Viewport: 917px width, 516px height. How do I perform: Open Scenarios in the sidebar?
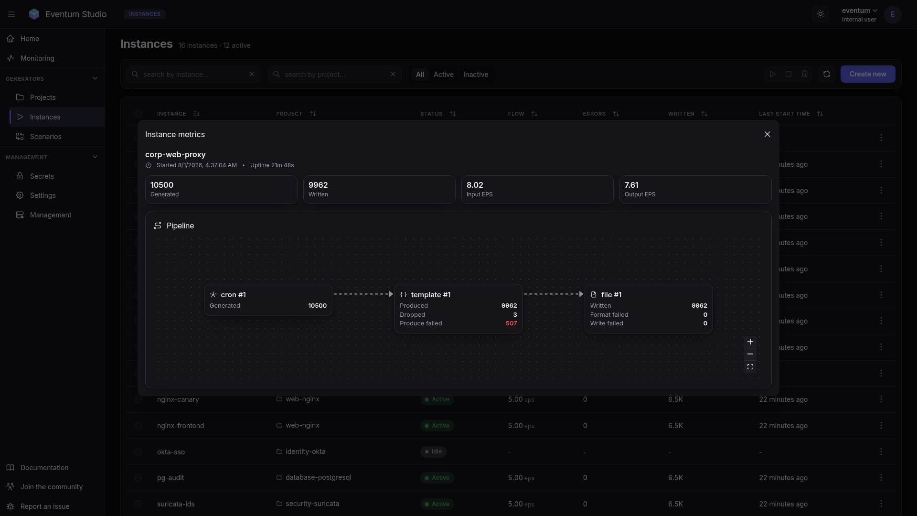(x=45, y=137)
